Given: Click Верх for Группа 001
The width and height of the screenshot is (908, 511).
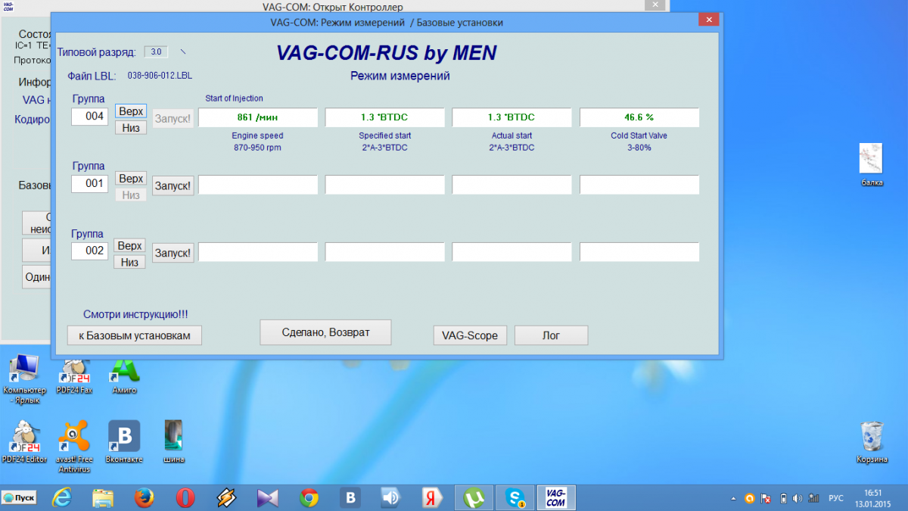Looking at the screenshot, I should [x=131, y=179].
